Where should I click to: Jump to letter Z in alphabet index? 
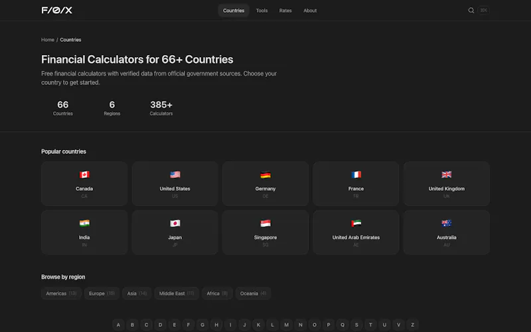pos(412,325)
